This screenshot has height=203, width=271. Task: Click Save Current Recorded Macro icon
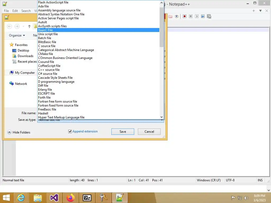click(x=209, y=16)
